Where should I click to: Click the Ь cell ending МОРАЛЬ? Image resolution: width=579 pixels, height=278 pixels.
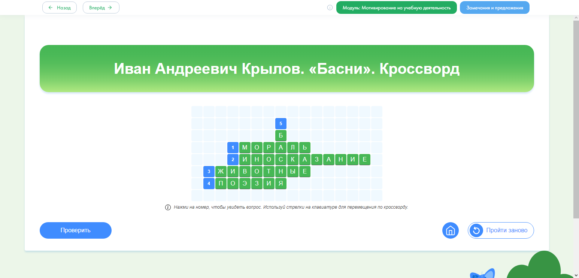(x=304, y=148)
